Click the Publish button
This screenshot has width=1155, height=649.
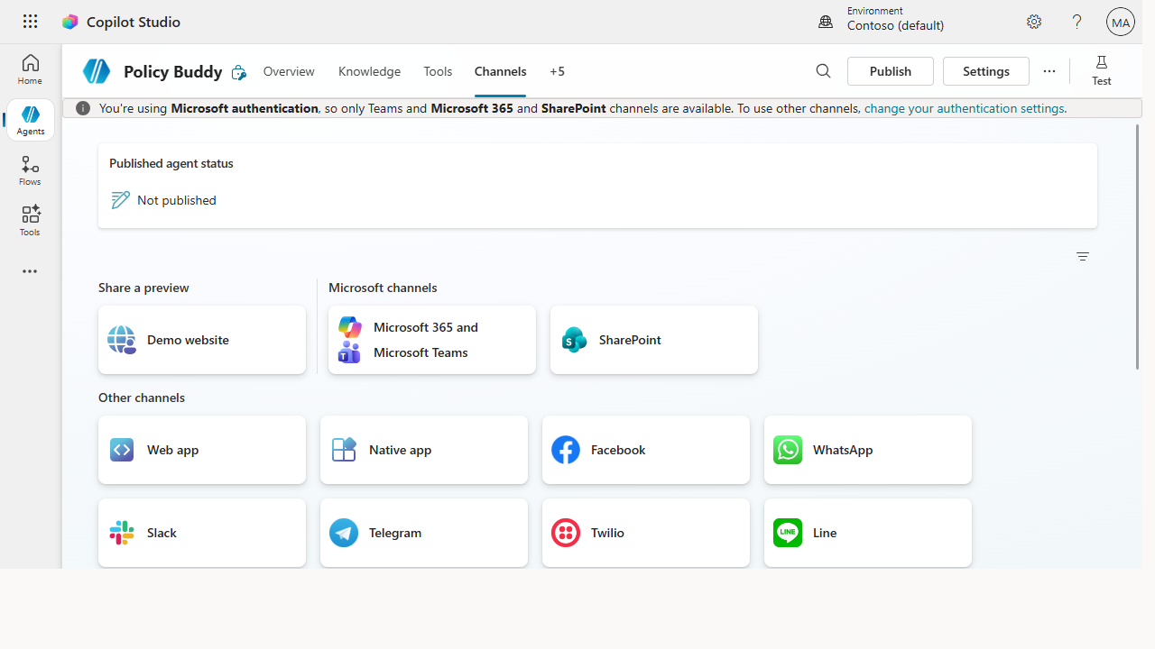[x=891, y=71]
